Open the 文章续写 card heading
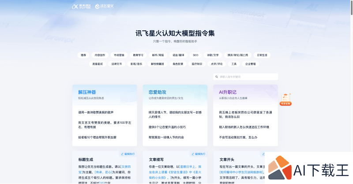 pos(156,159)
